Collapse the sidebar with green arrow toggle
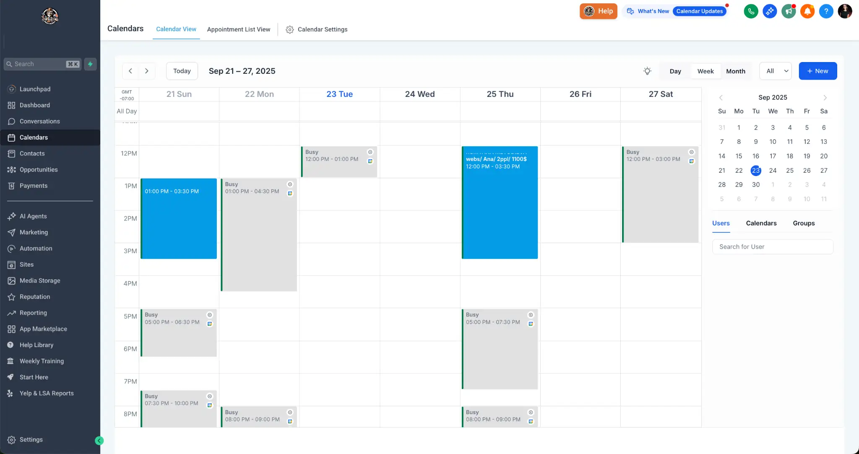859x454 pixels. pos(99,440)
